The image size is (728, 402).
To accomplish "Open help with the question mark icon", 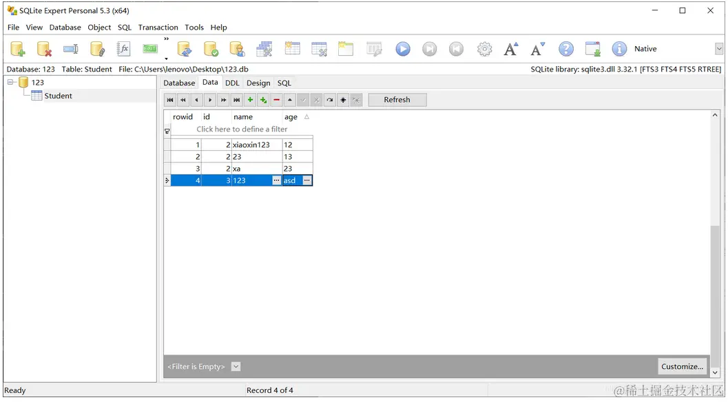I will [566, 49].
